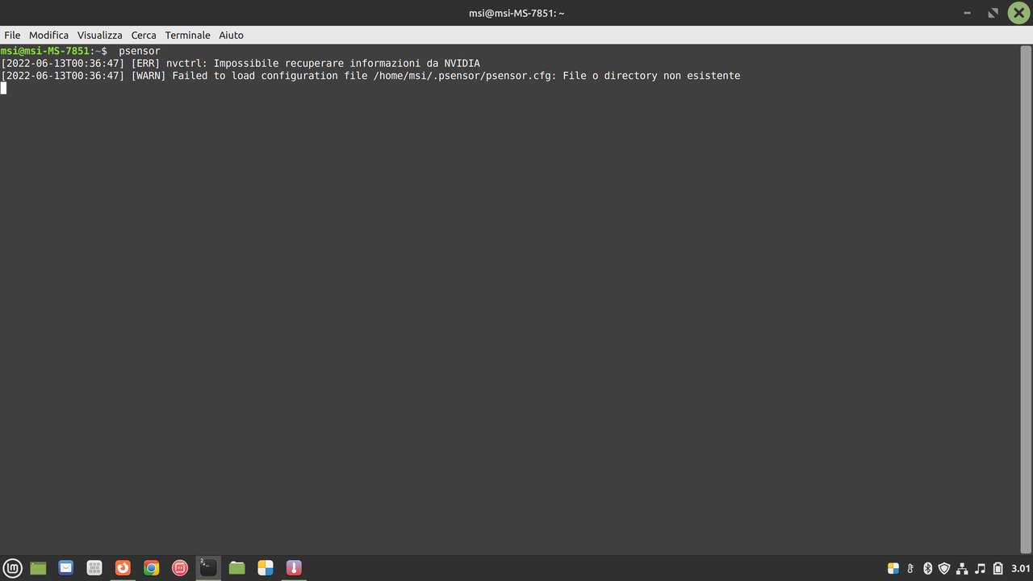
Task: Launch the orange Firefox-style browser icon
Action: pyautogui.click(x=123, y=568)
